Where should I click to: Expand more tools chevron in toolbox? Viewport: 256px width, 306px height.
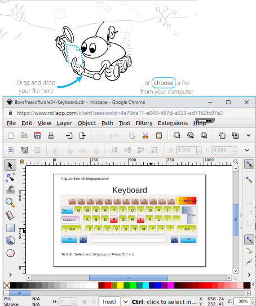10,275
